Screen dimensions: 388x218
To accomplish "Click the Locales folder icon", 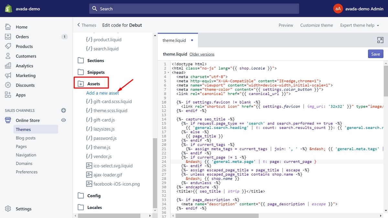I will coord(81,207).
